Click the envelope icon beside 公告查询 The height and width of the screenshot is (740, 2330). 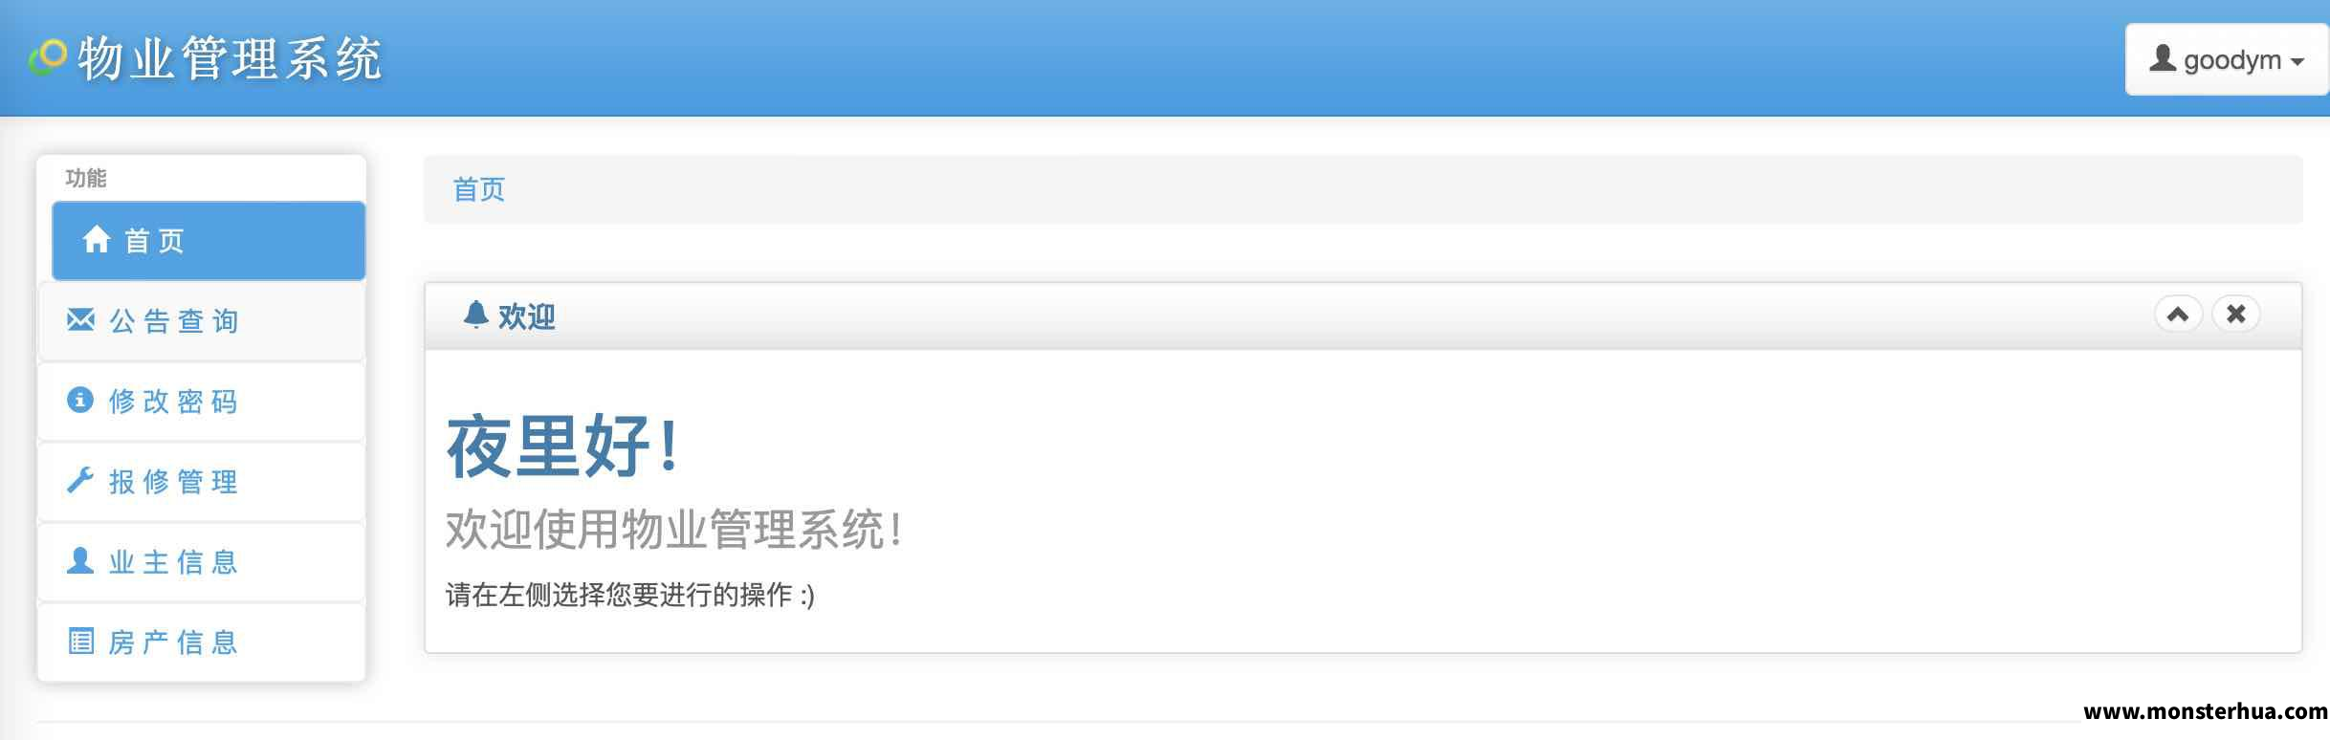(x=80, y=319)
